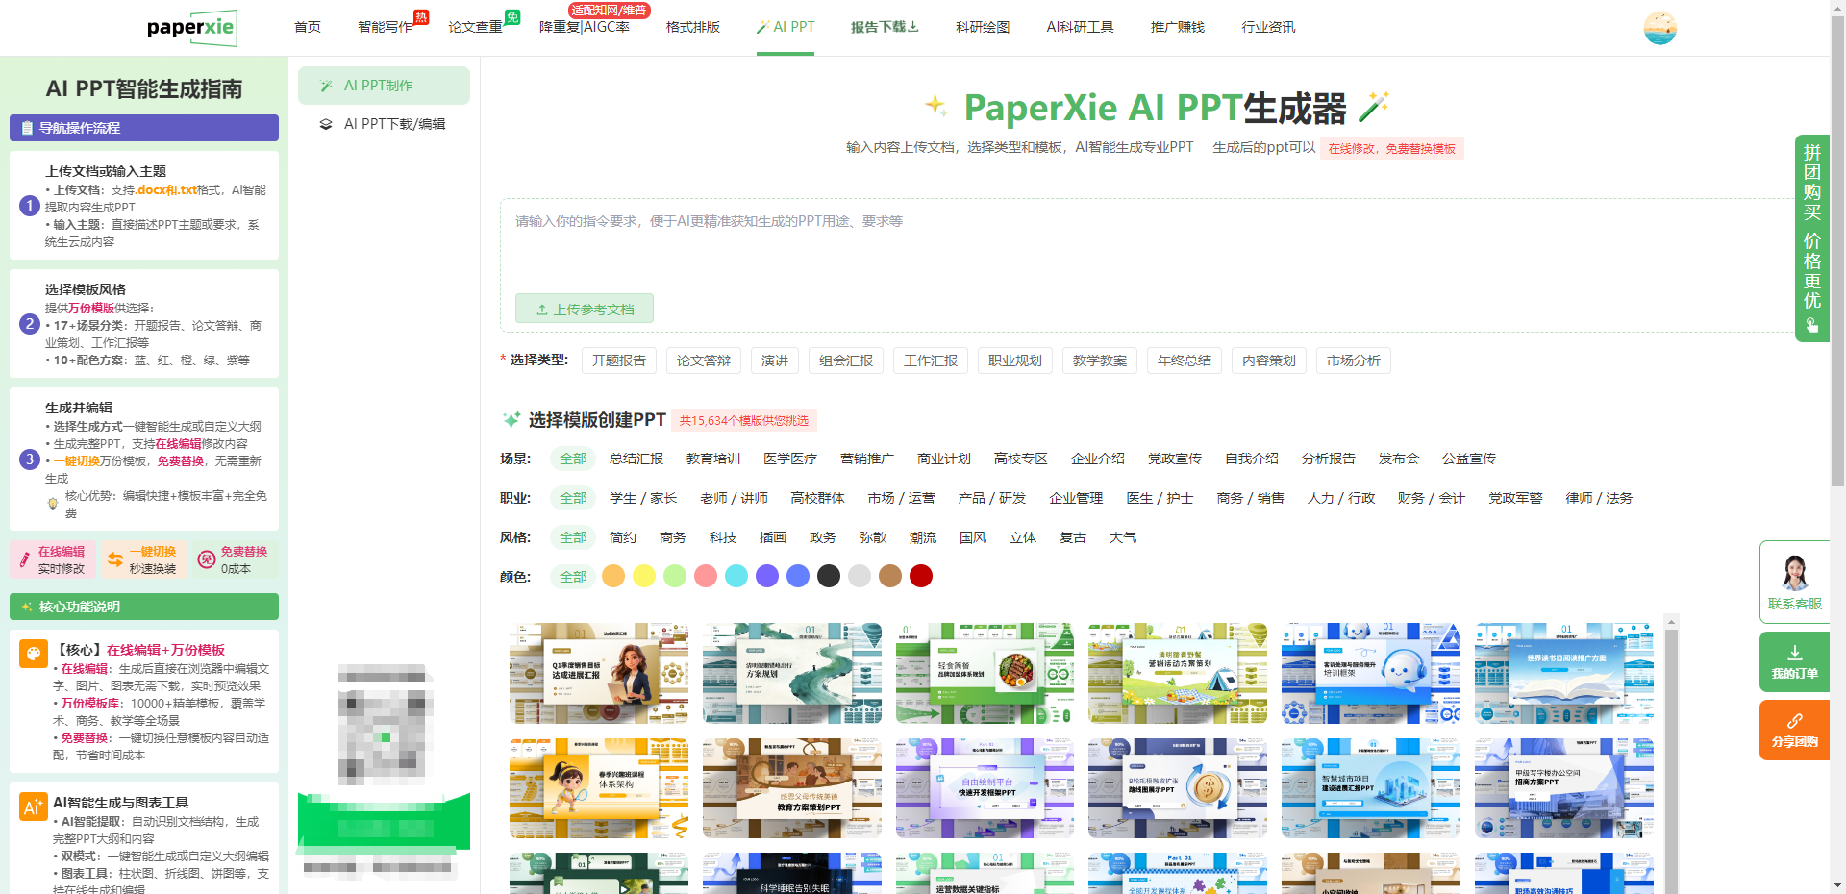Click the magic wand AI PPT制作 icon
Screen dimensions: 1846x894
[326, 86]
